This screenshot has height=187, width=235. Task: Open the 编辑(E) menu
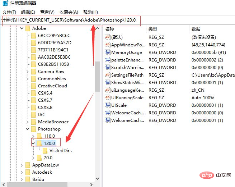[28, 12]
